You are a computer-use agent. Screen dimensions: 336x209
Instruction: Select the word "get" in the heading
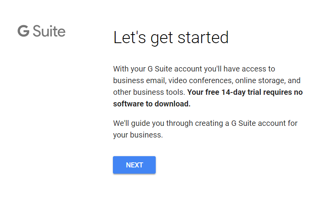[162, 38]
